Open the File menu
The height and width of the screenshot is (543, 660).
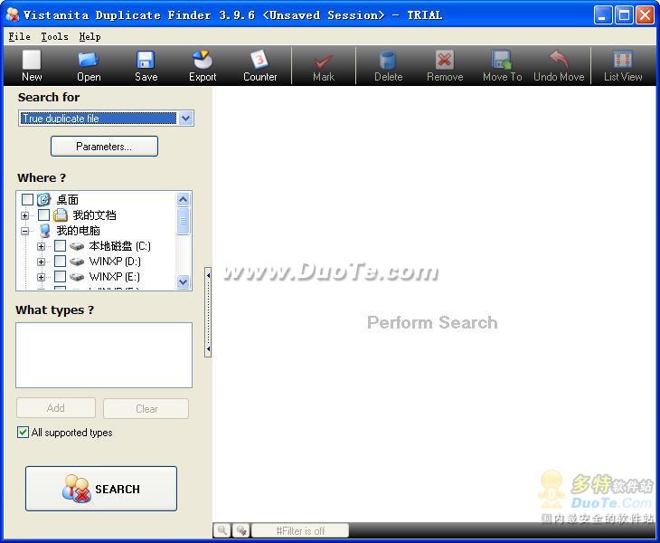[x=19, y=36]
